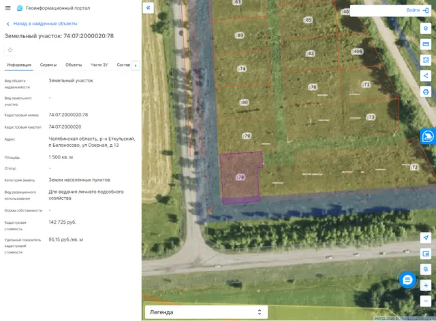The height and width of the screenshot is (321, 436).
Task: Add parcel to favorites with star icon
Action: pos(10,50)
